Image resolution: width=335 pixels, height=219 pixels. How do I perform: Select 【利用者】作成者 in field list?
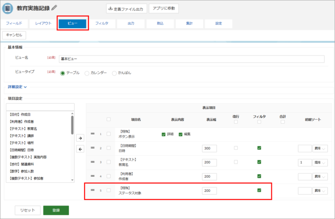tap(22, 121)
